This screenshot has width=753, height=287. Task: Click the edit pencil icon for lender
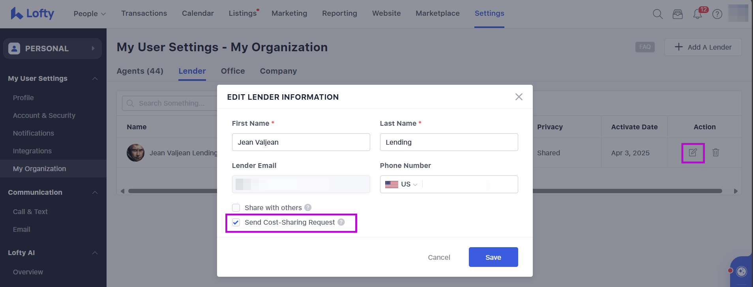coord(693,153)
